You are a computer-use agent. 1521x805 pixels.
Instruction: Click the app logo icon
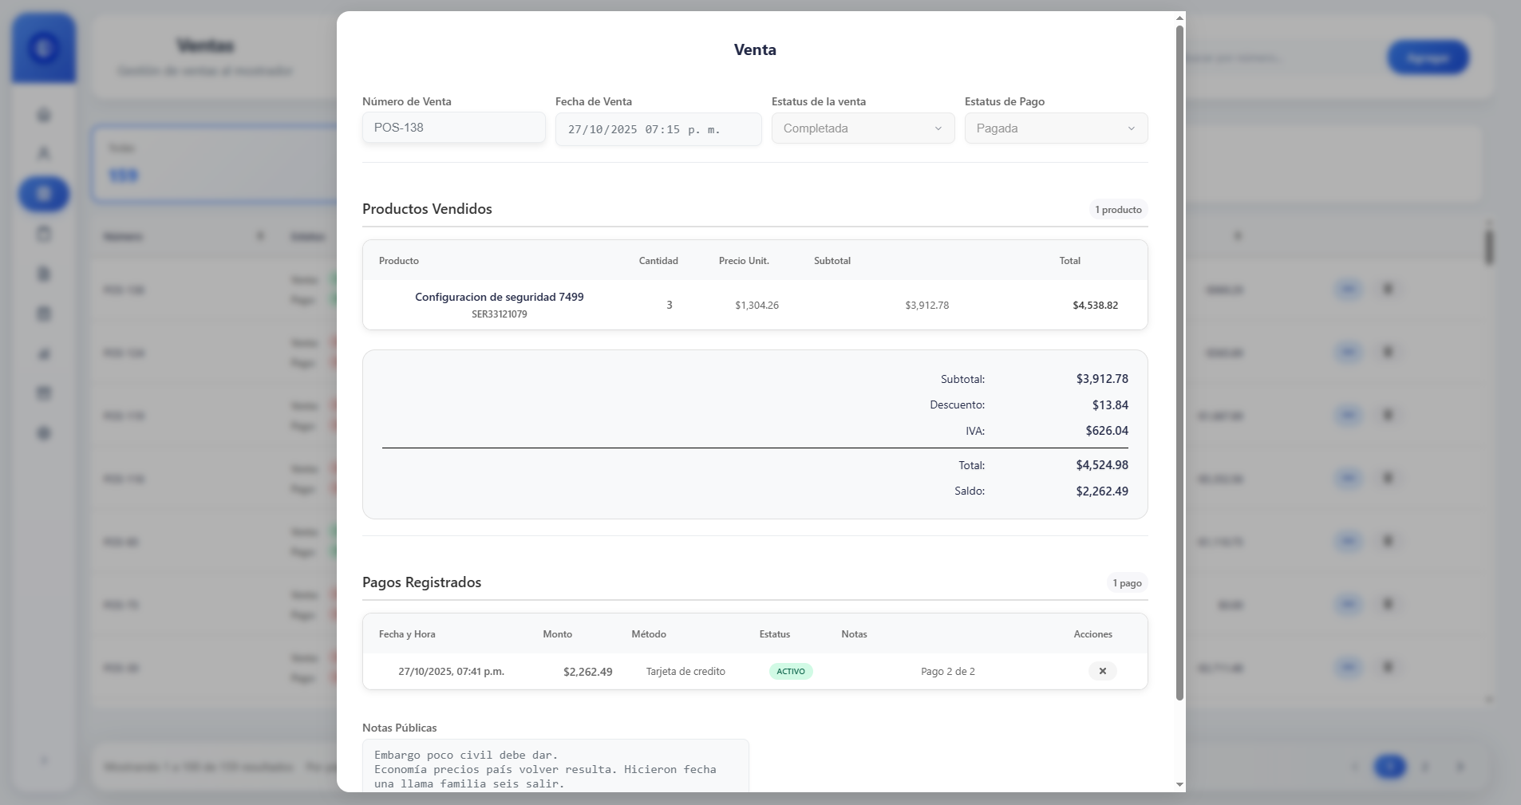[44, 49]
